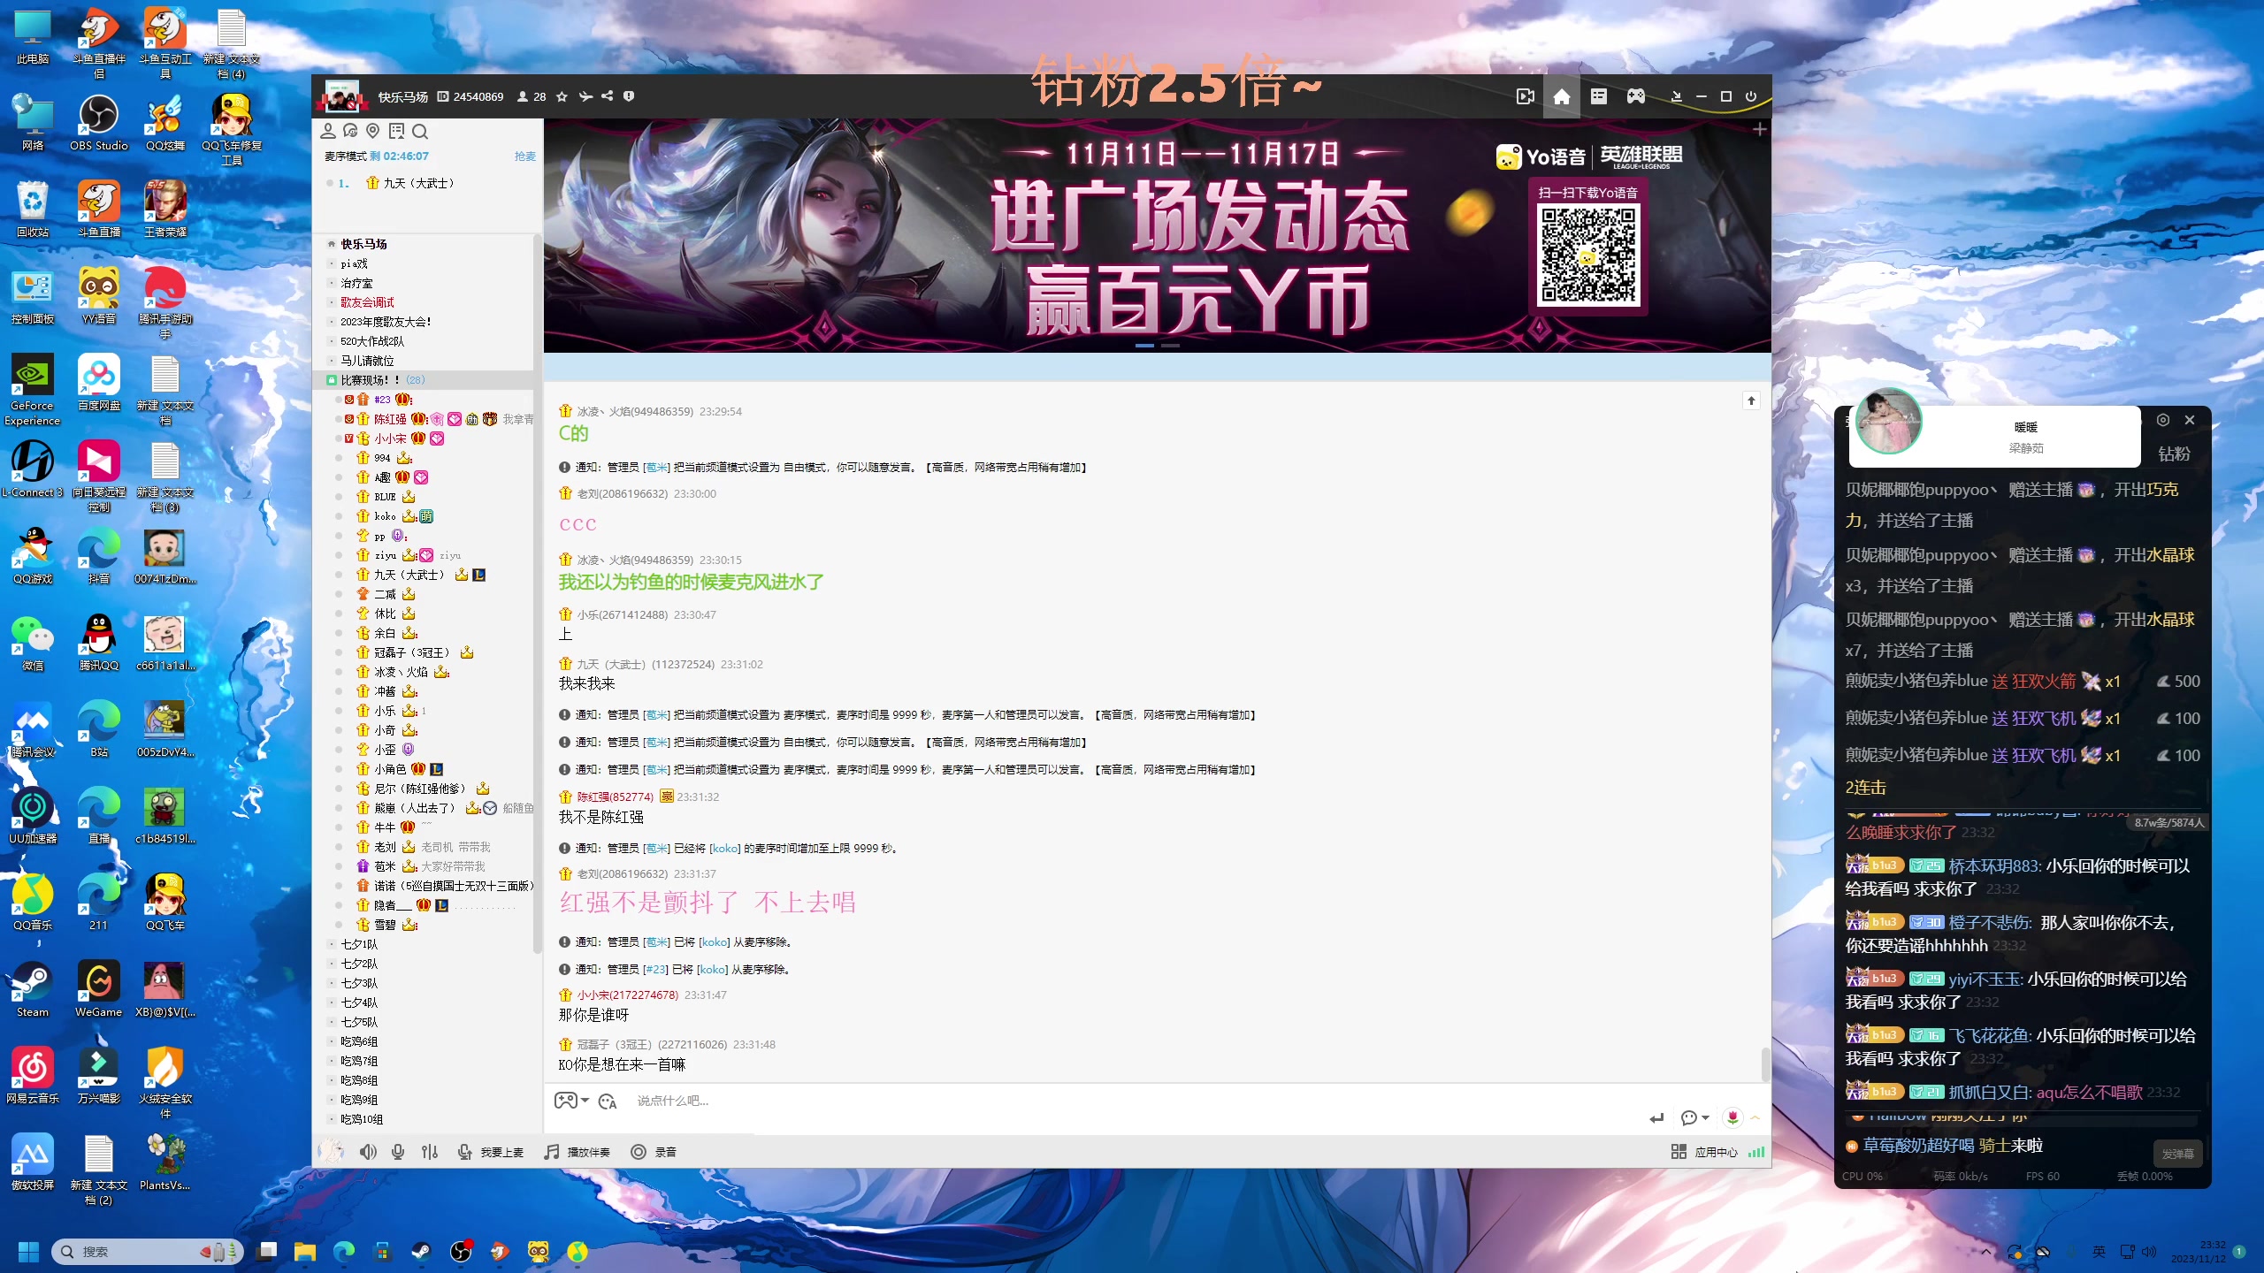Click the 抢麦 button

click(x=527, y=156)
